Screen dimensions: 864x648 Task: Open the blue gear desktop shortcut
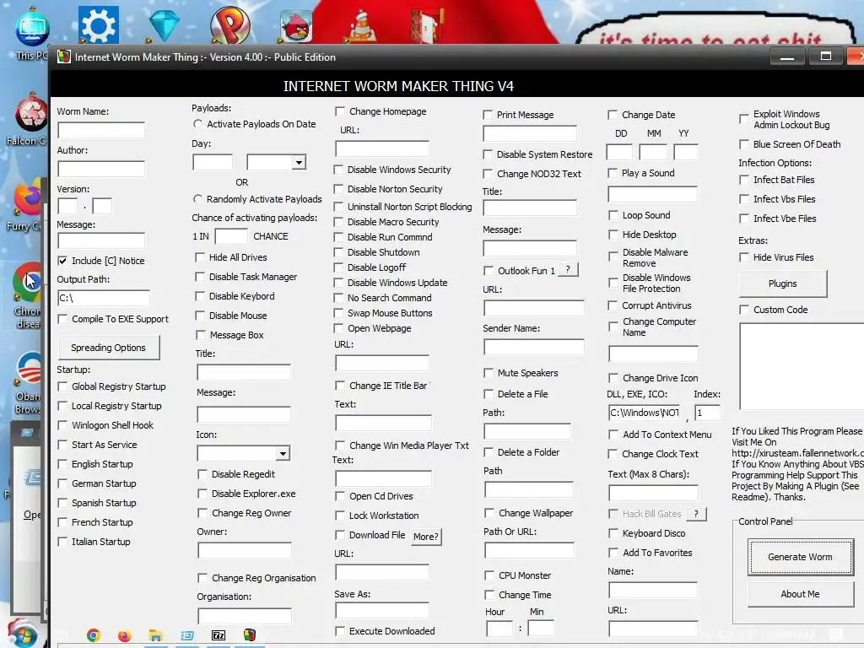coord(98,24)
